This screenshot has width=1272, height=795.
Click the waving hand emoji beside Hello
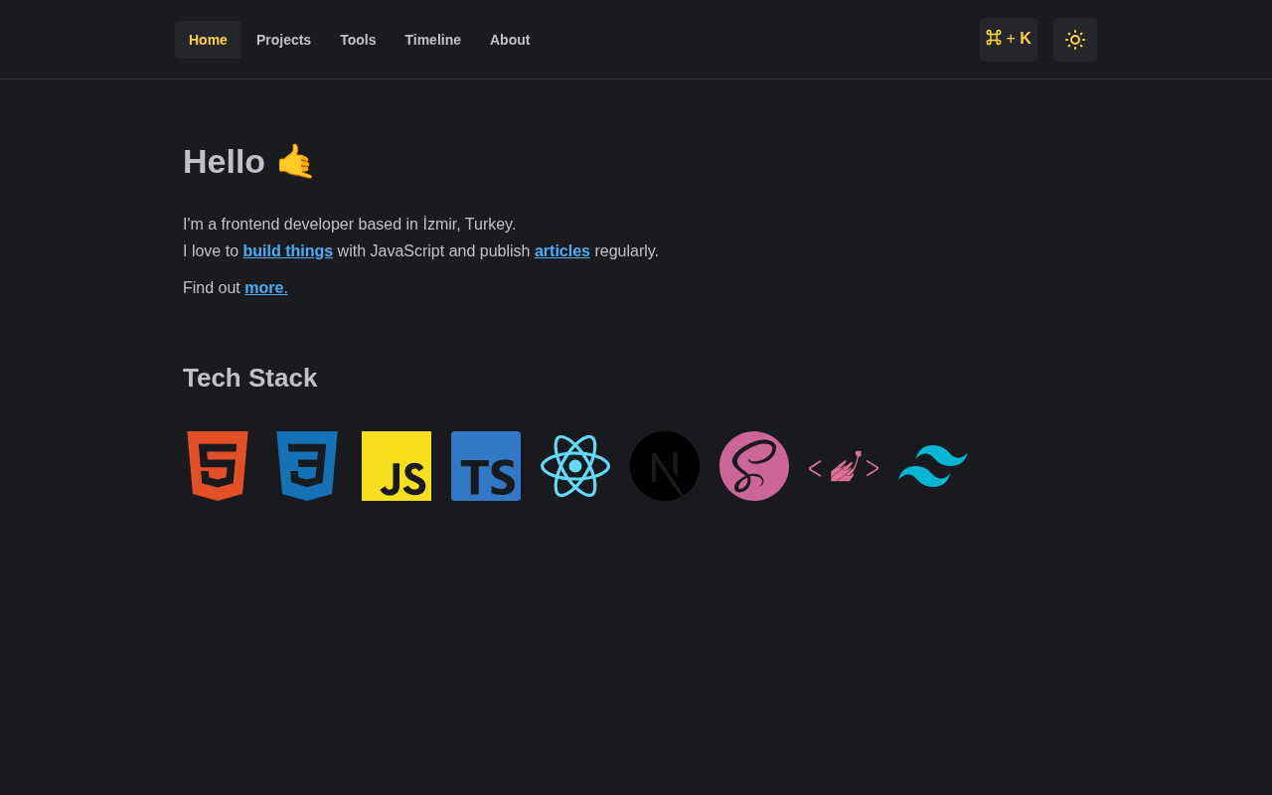click(295, 161)
